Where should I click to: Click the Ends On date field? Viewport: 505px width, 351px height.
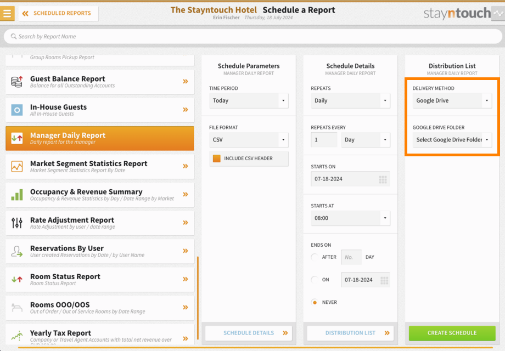point(366,280)
